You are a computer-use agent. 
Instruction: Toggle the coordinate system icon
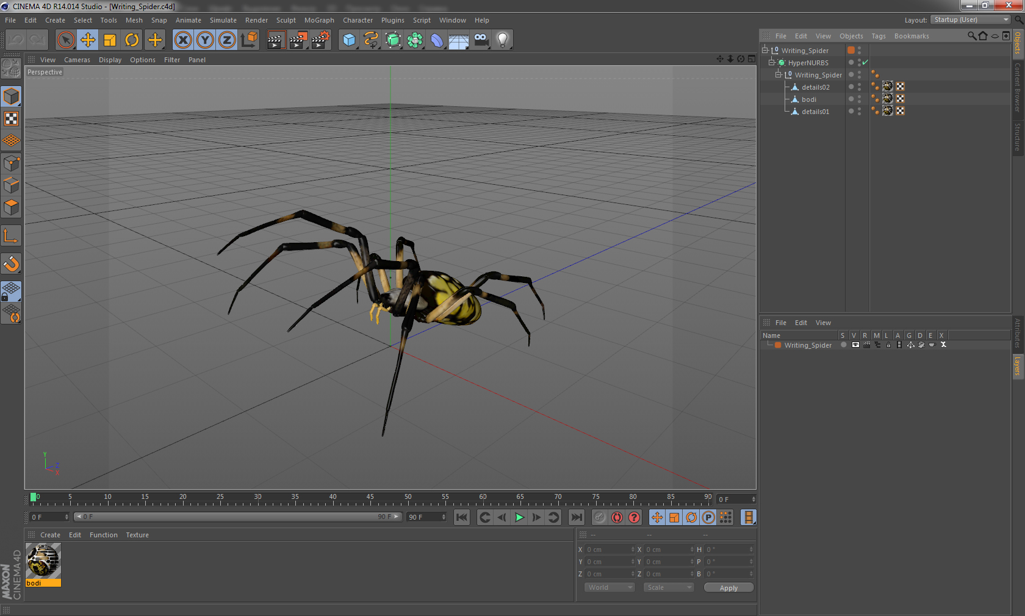point(249,40)
